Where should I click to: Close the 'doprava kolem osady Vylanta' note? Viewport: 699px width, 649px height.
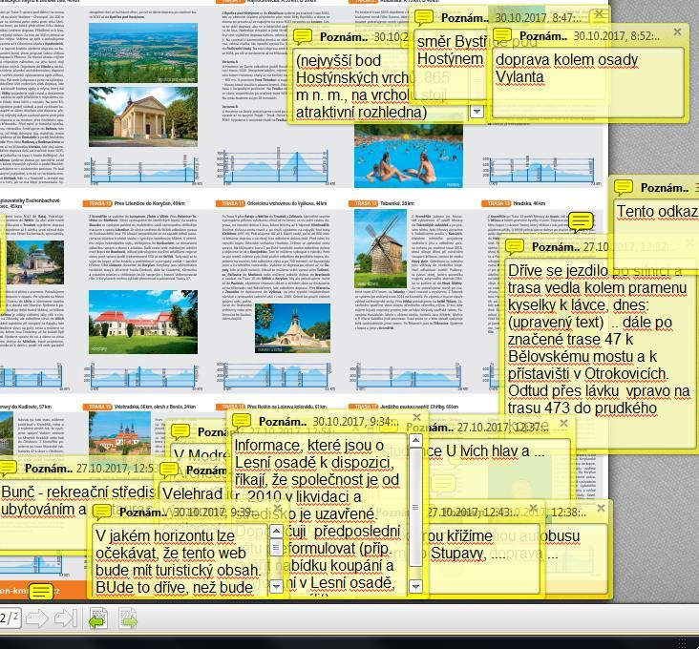(677, 31)
